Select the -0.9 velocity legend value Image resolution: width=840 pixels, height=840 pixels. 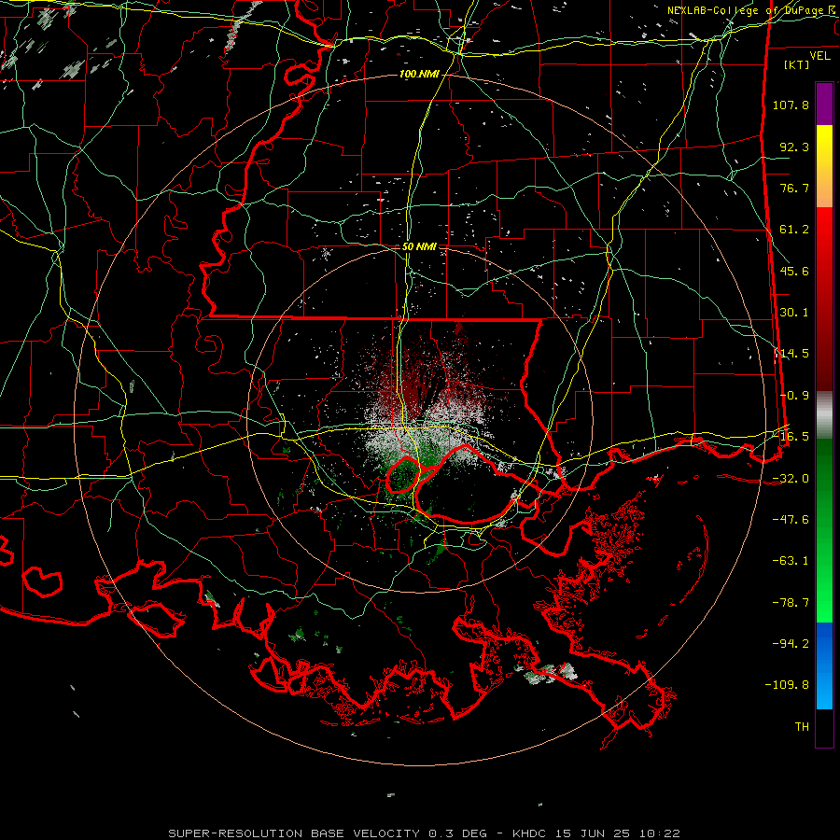[794, 396]
